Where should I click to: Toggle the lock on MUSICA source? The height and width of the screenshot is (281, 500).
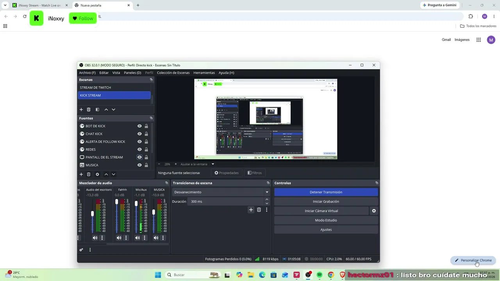146,165
